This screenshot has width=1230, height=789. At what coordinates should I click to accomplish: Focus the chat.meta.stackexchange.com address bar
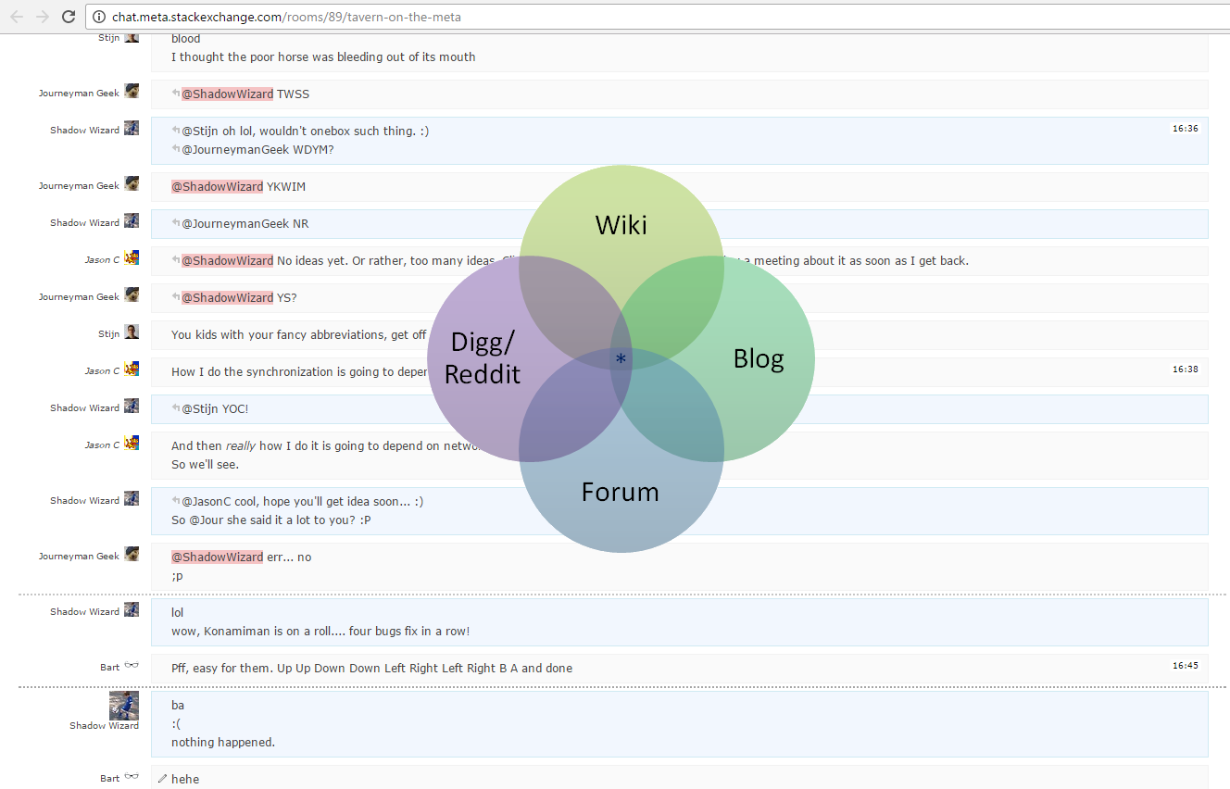[x=656, y=17]
